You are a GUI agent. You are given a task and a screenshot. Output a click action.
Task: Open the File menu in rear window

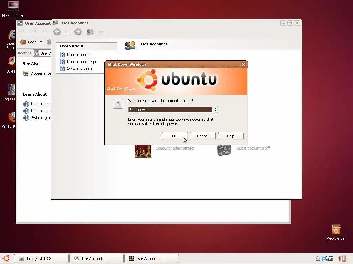22,31
